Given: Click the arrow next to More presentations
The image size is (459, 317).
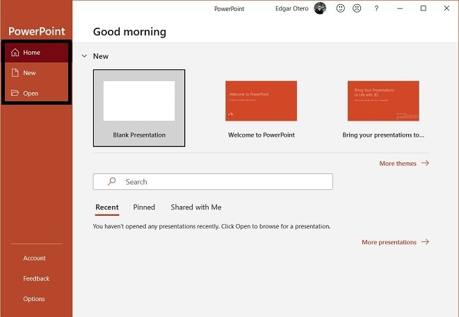Looking at the screenshot, I should pos(426,241).
